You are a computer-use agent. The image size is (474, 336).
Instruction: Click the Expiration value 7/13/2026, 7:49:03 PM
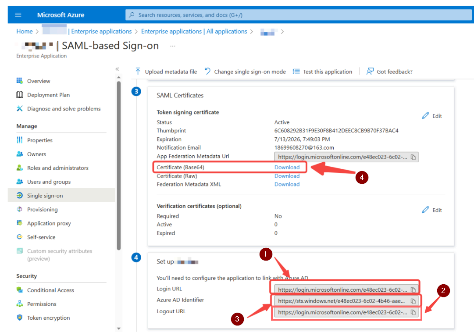coord(302,139)
